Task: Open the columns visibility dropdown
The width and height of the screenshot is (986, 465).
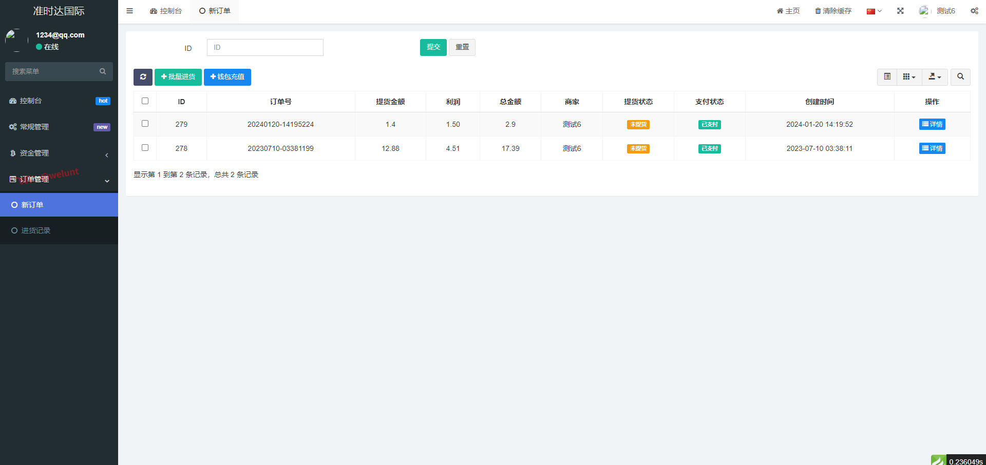Action: tap(909, 77)
